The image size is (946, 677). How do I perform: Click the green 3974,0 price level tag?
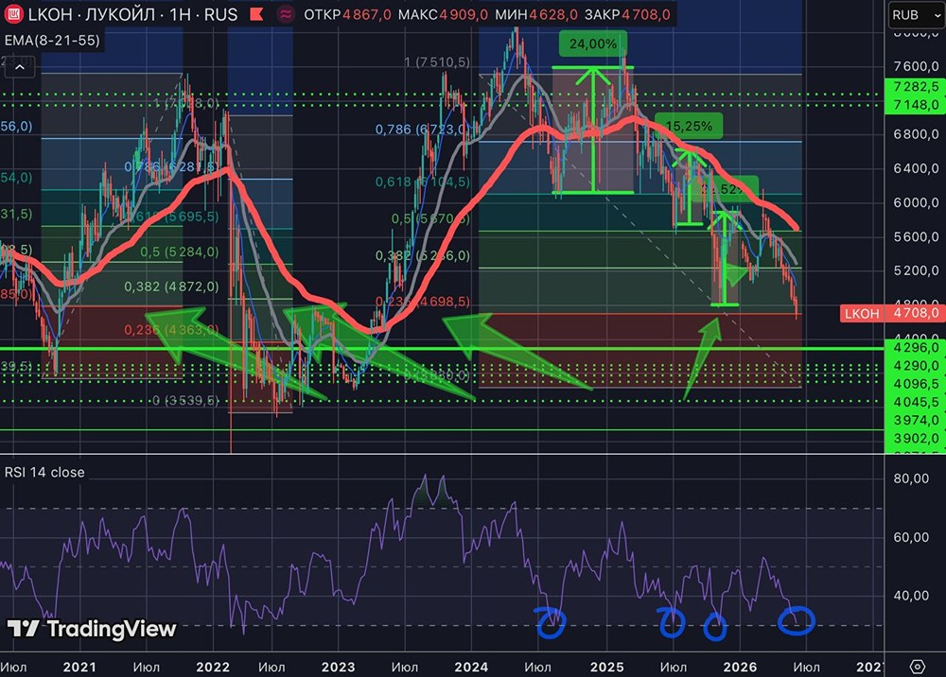(915, 420)
